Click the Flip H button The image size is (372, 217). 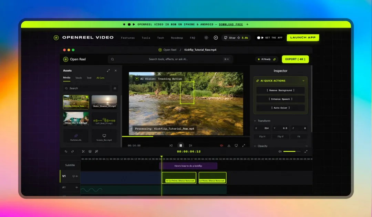262,137
